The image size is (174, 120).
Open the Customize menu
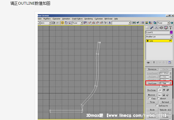[x=99, y=19]
